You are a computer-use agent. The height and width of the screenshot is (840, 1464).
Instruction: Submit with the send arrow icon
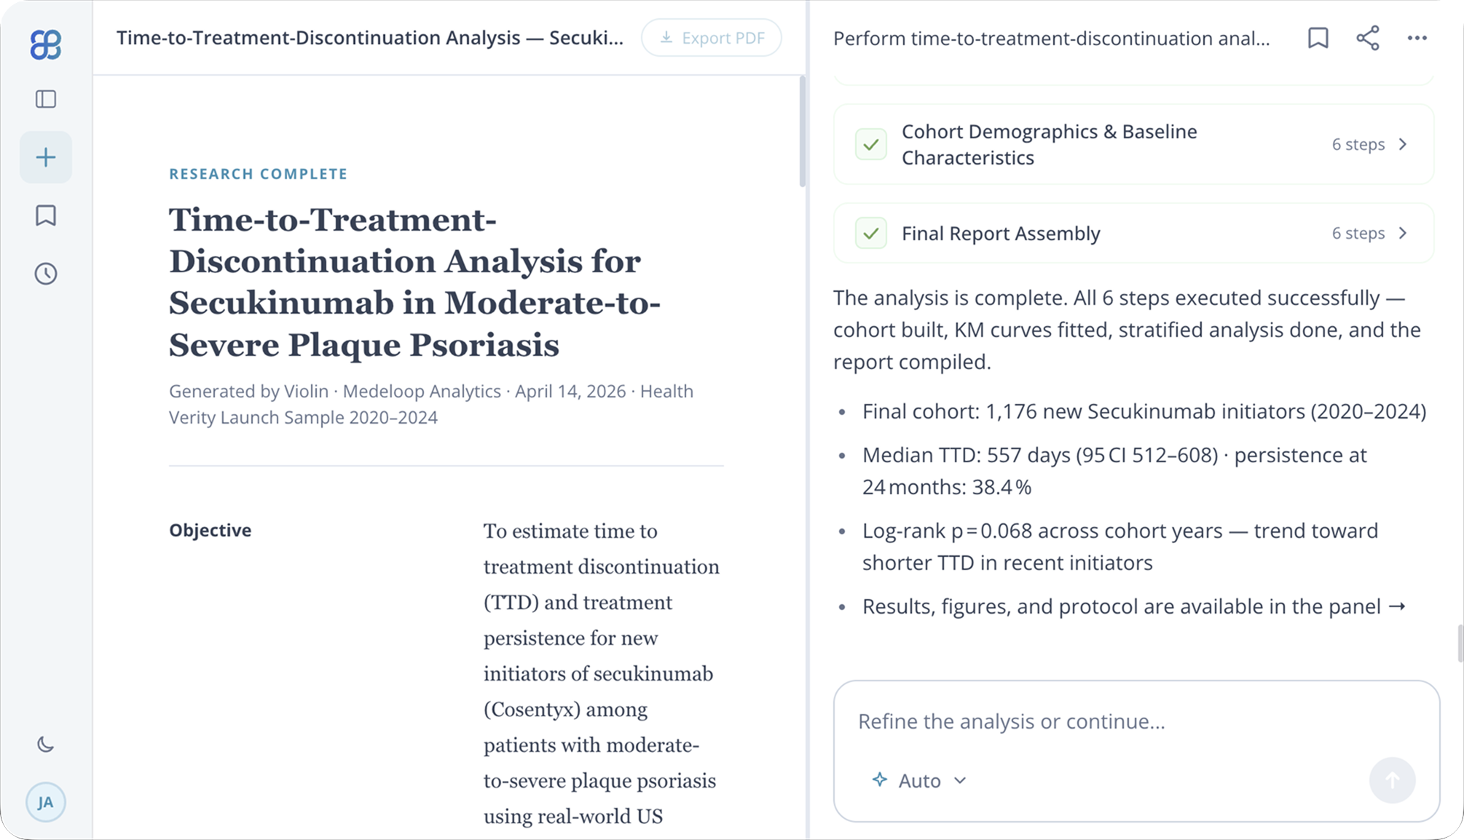(x=1392, y=780)
